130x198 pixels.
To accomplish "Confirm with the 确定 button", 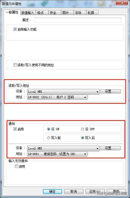I will click(x=52, y=191).
